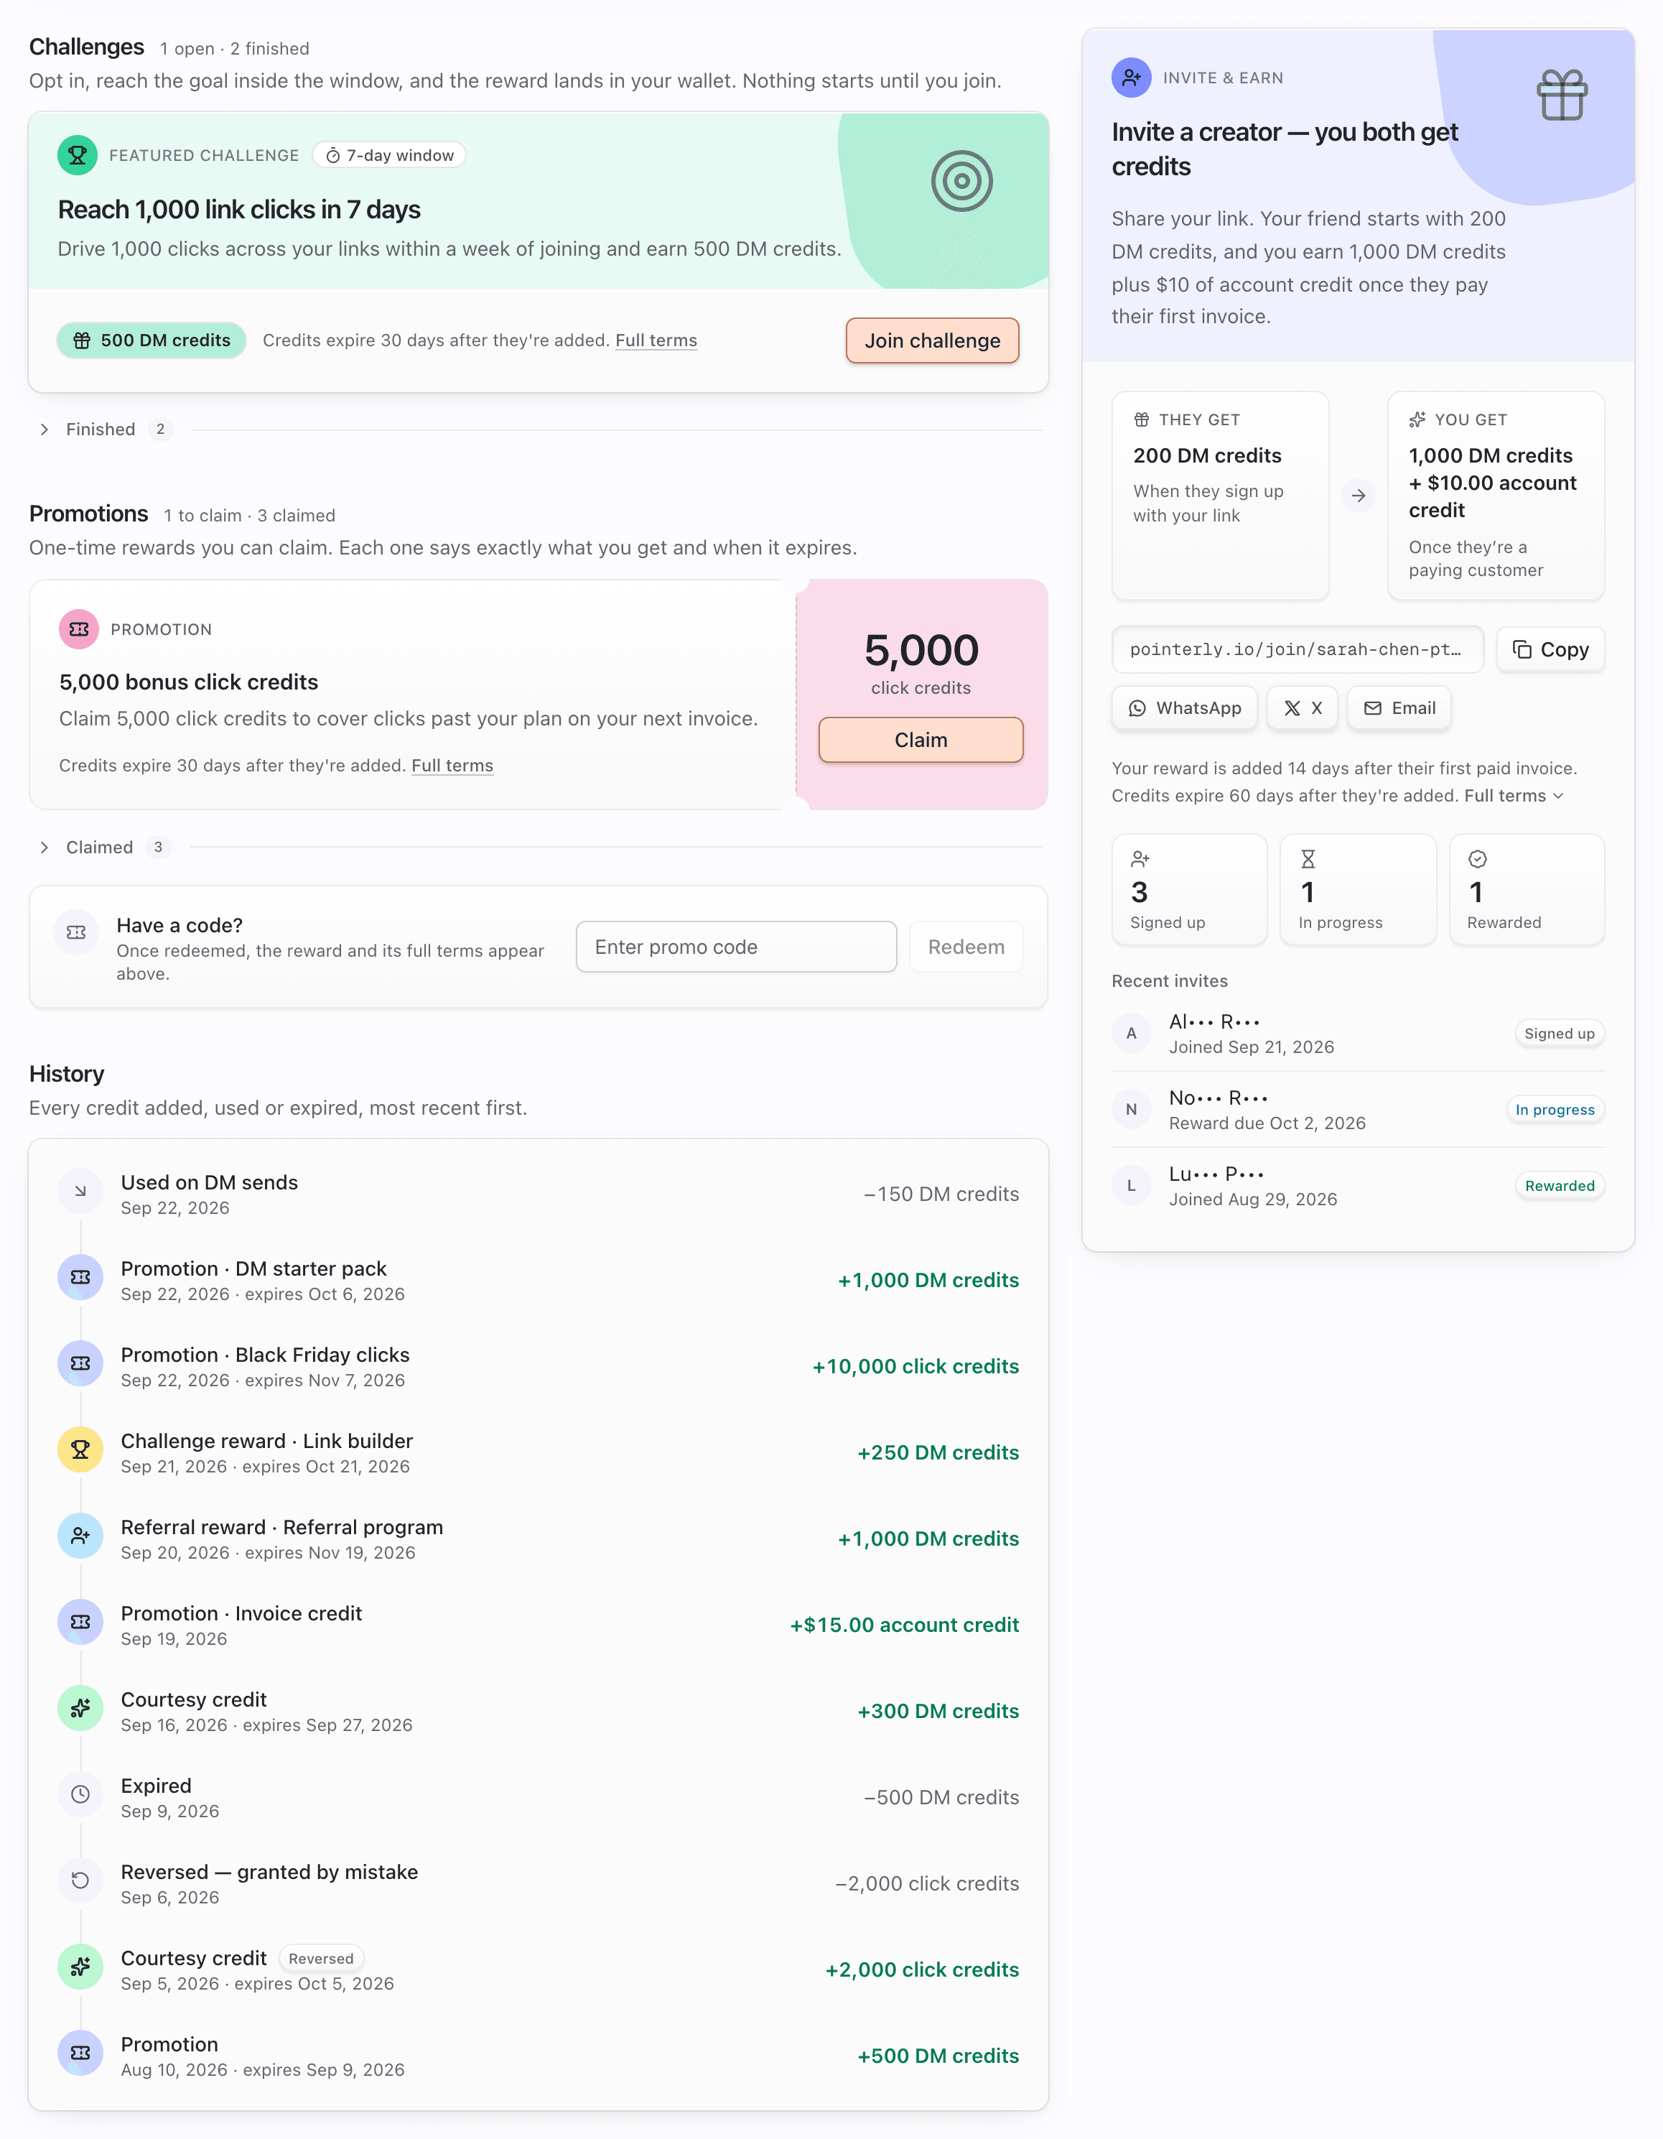Expand Full terms in the Invite & Earn panel
This screenshot has height=2139, width=1663.
1513,795
